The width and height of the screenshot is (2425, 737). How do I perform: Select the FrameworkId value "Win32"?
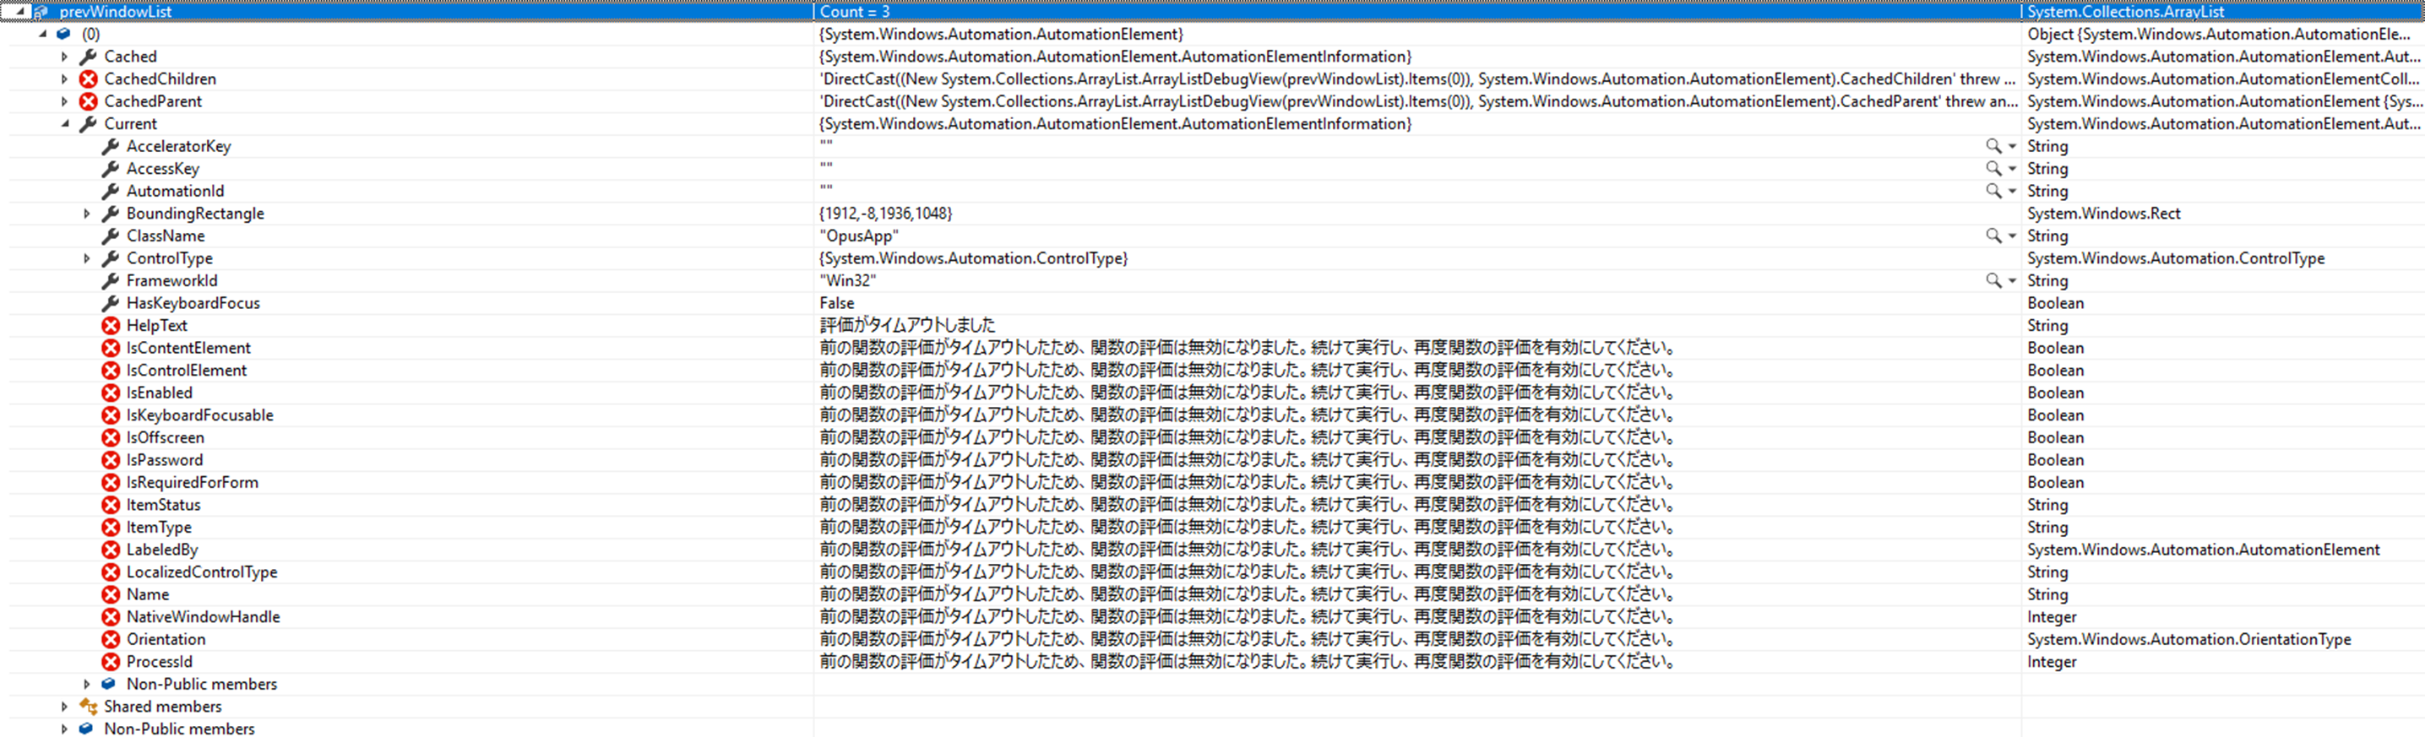point(847,280)
